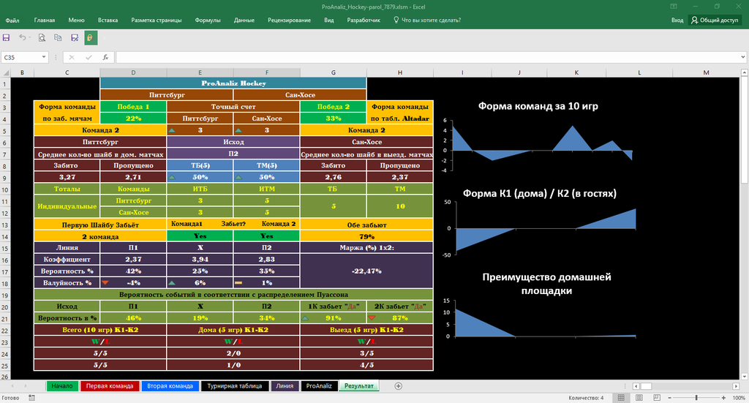Open the Undo history dropdown arrow
The image size is (749, 403).
[x=29, y=38]
